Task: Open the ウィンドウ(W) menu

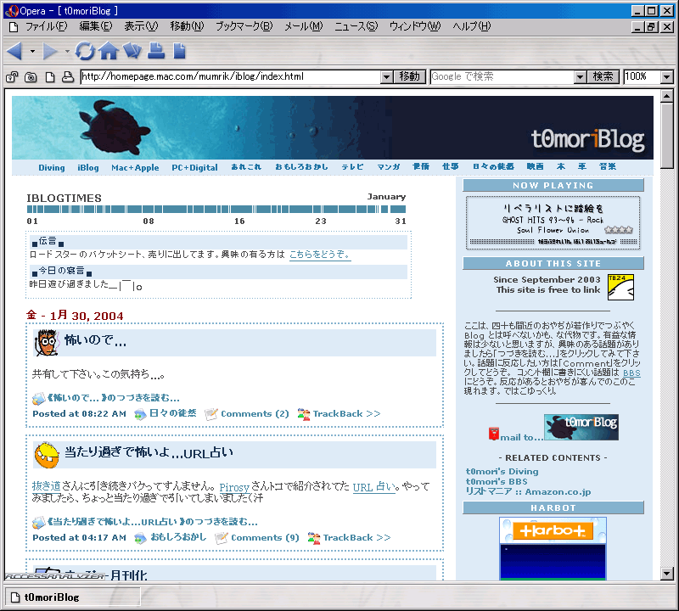Action: [415, 27]
